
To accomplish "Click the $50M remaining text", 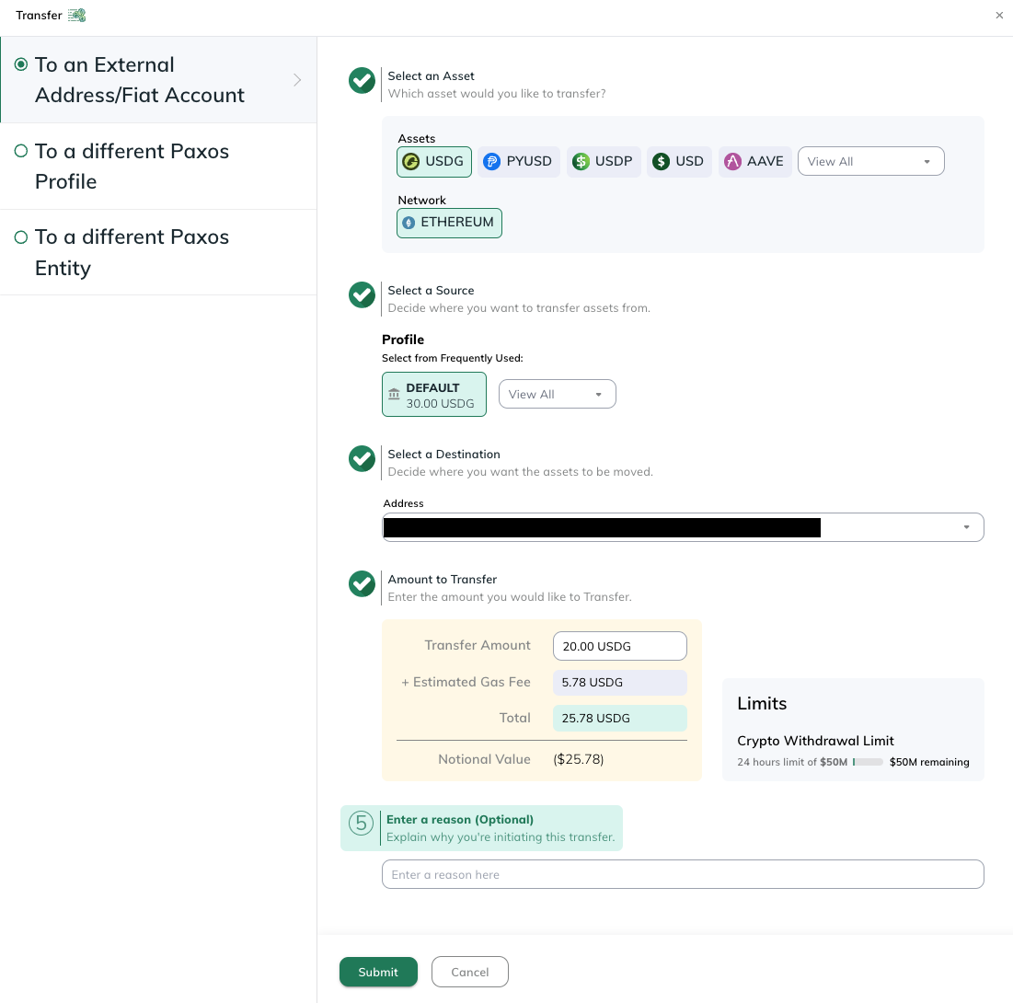I will 929,762.
